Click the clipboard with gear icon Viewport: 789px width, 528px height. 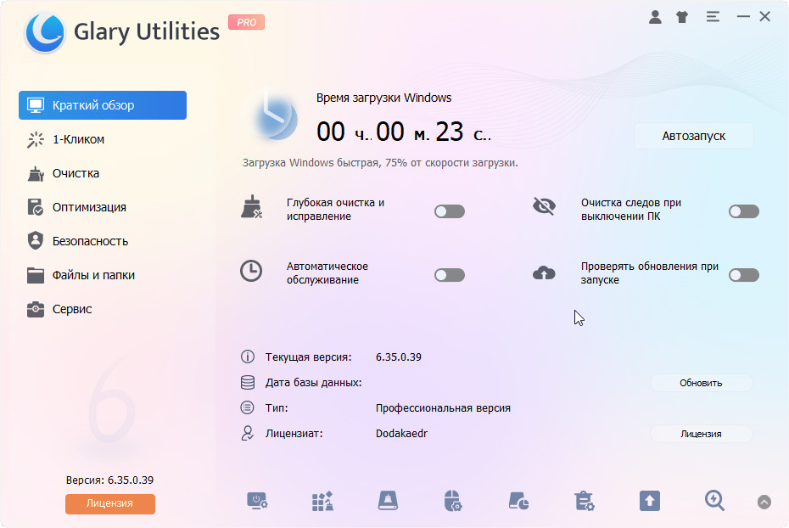click(x=584, y=501)
